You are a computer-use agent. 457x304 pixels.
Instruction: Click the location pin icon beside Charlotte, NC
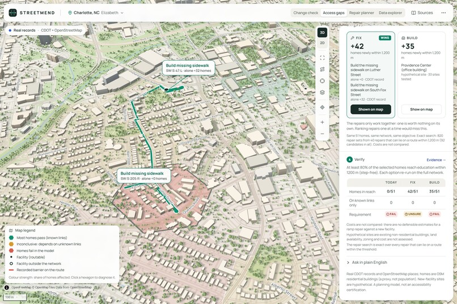coord(70,13)
